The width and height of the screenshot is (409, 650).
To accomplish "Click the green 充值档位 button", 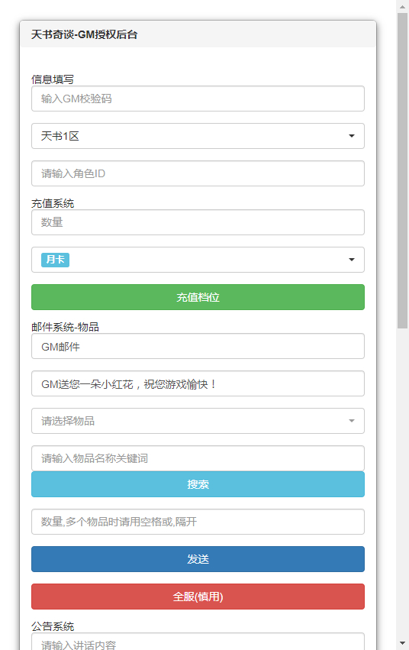I will (x=198, y=297).
